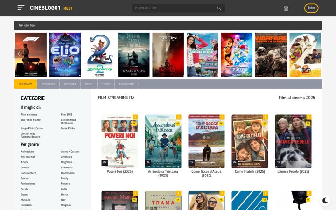Select the Fantasy genre
336x210 pixels.
coord(65,184)
